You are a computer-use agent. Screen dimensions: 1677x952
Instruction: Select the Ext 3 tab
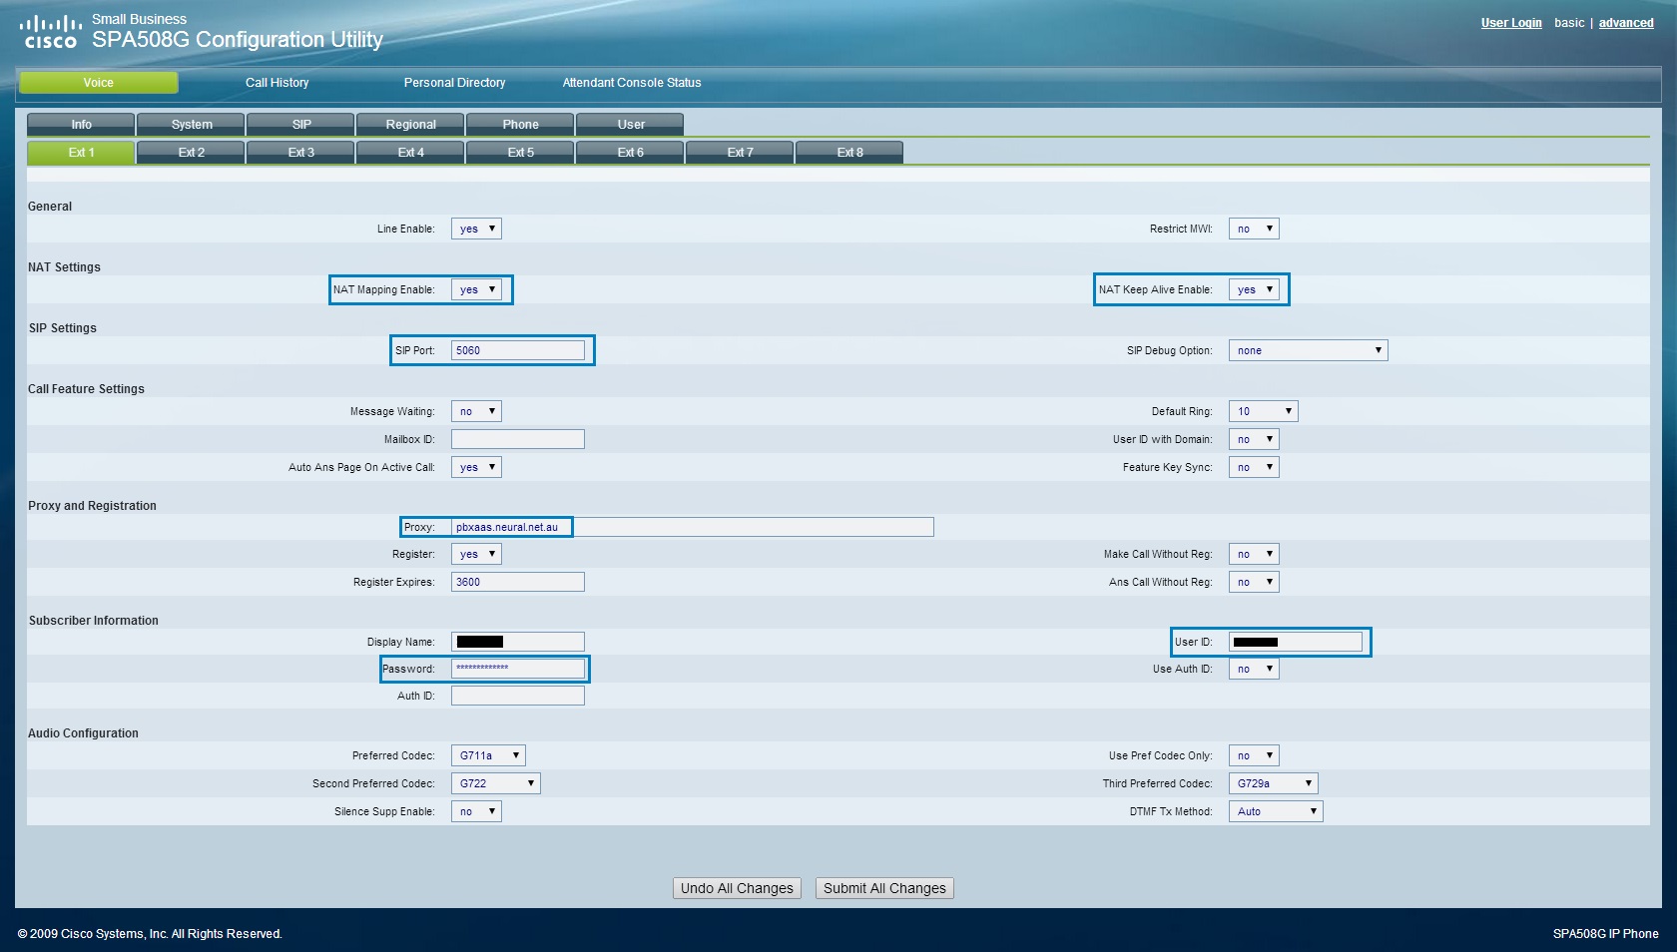pyautogui.click(x=300, y=153)
